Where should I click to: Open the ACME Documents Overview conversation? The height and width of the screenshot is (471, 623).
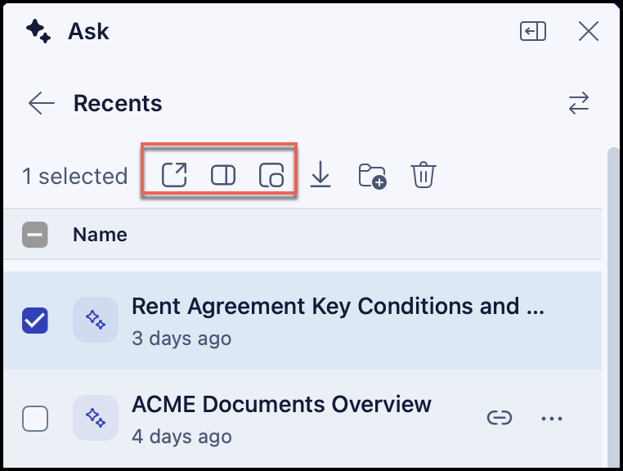click(x=281, y=404)
